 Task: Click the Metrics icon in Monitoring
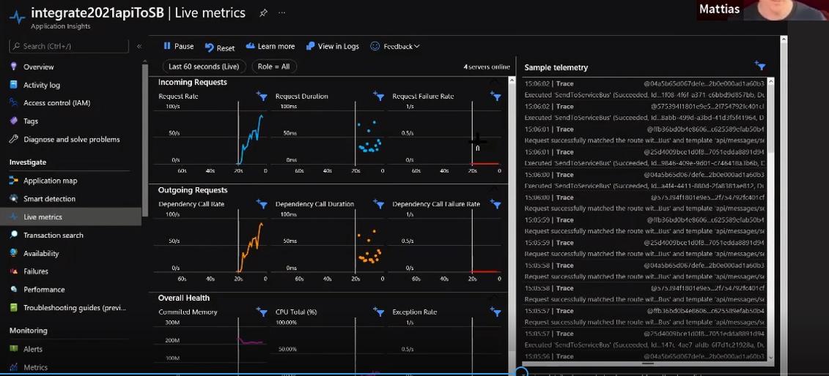point(14,367)
